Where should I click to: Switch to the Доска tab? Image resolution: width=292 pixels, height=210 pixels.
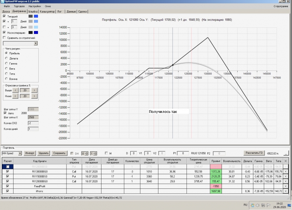(x=6, y=11)
